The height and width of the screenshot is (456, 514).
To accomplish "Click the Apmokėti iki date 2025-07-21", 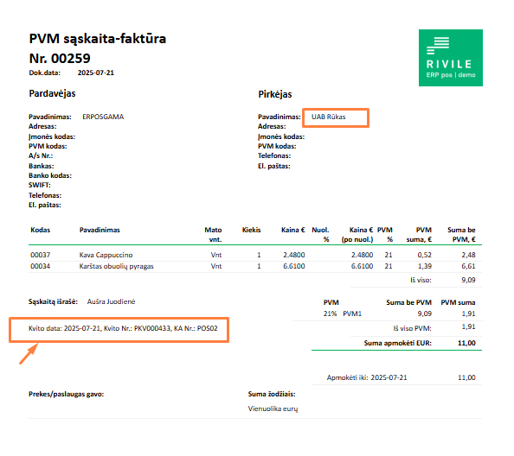I will 389,377.
